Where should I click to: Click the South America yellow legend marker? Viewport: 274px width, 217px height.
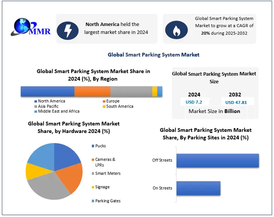[104, 107]
